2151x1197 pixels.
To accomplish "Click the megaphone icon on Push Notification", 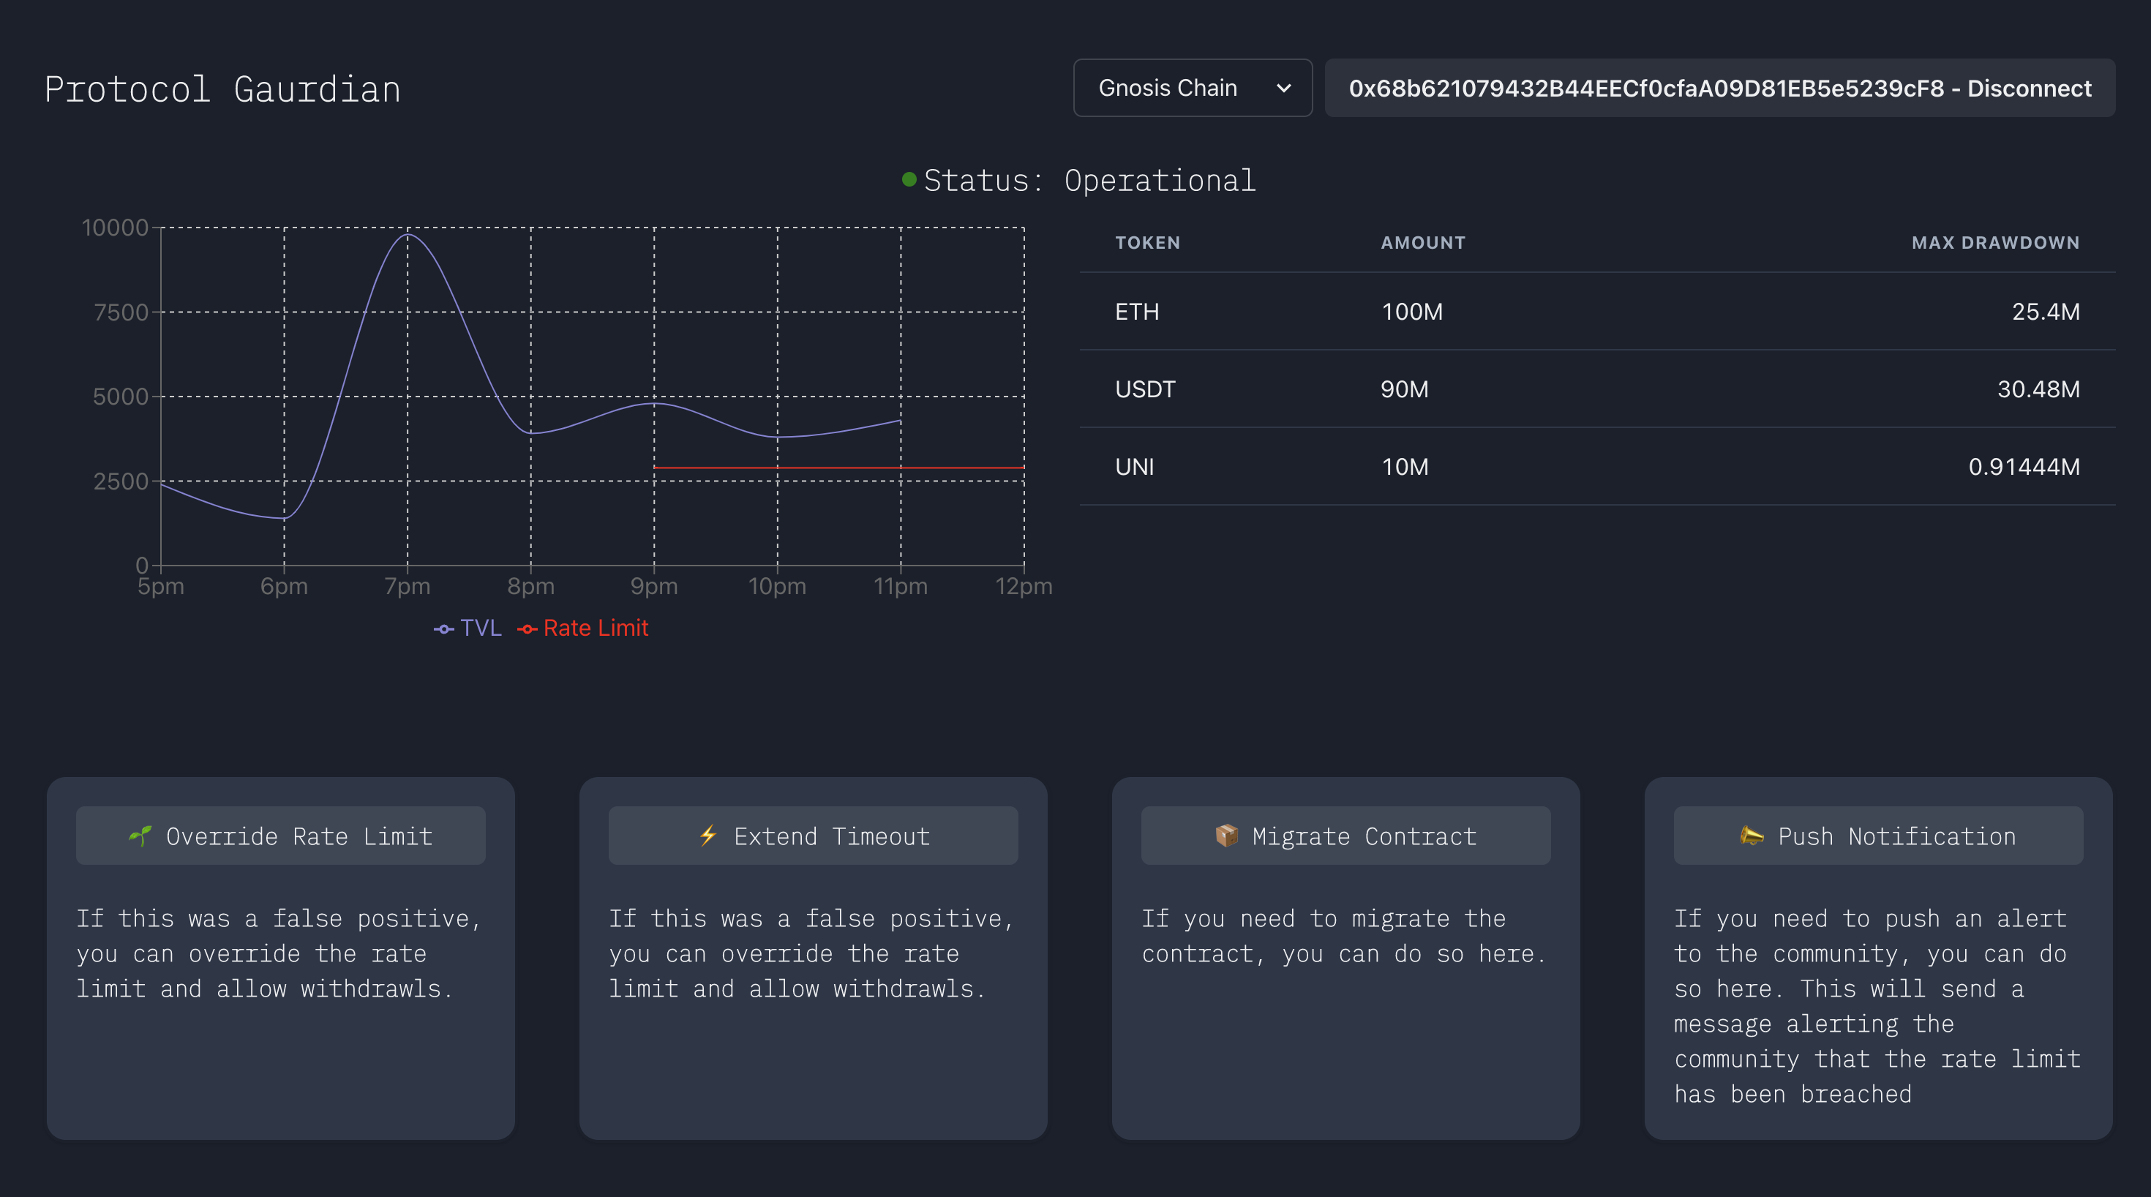I will click(x=1752, y=836).
